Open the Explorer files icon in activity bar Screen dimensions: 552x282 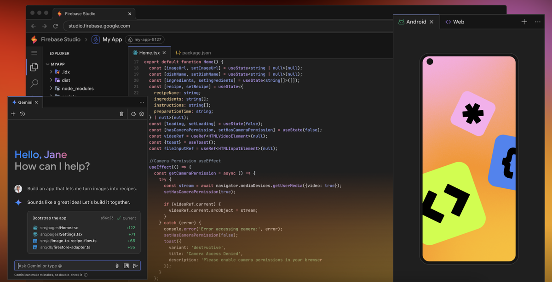34,68
